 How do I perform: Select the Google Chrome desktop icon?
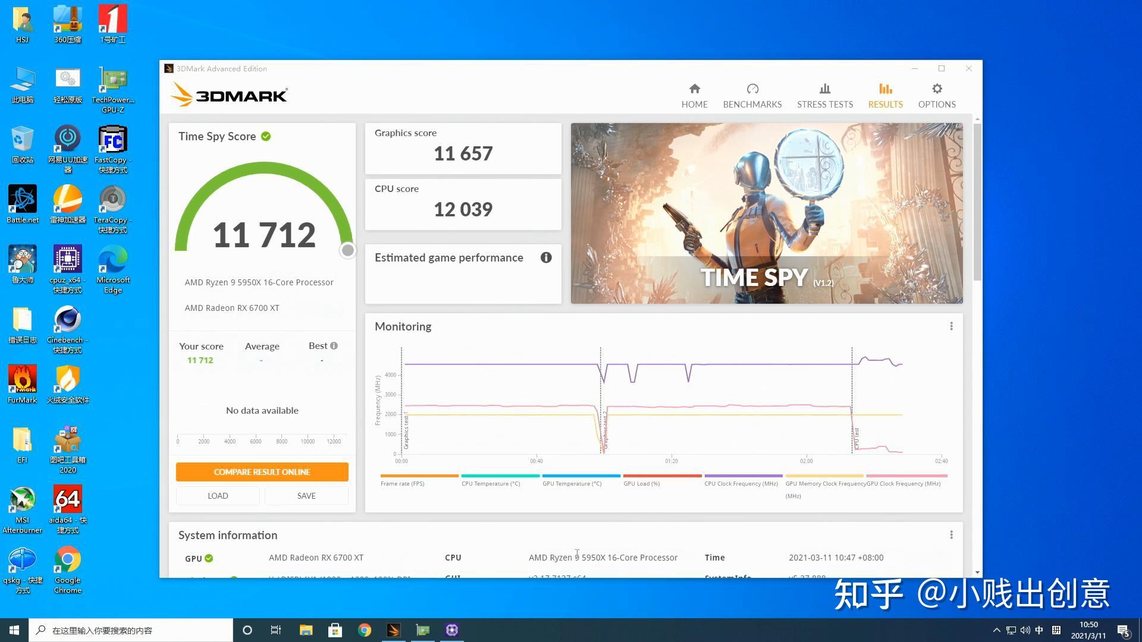[x=68, y=570]
